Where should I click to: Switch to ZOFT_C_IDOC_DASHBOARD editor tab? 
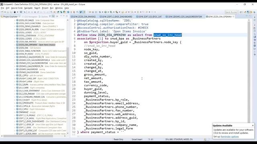[x=116, y=17]
